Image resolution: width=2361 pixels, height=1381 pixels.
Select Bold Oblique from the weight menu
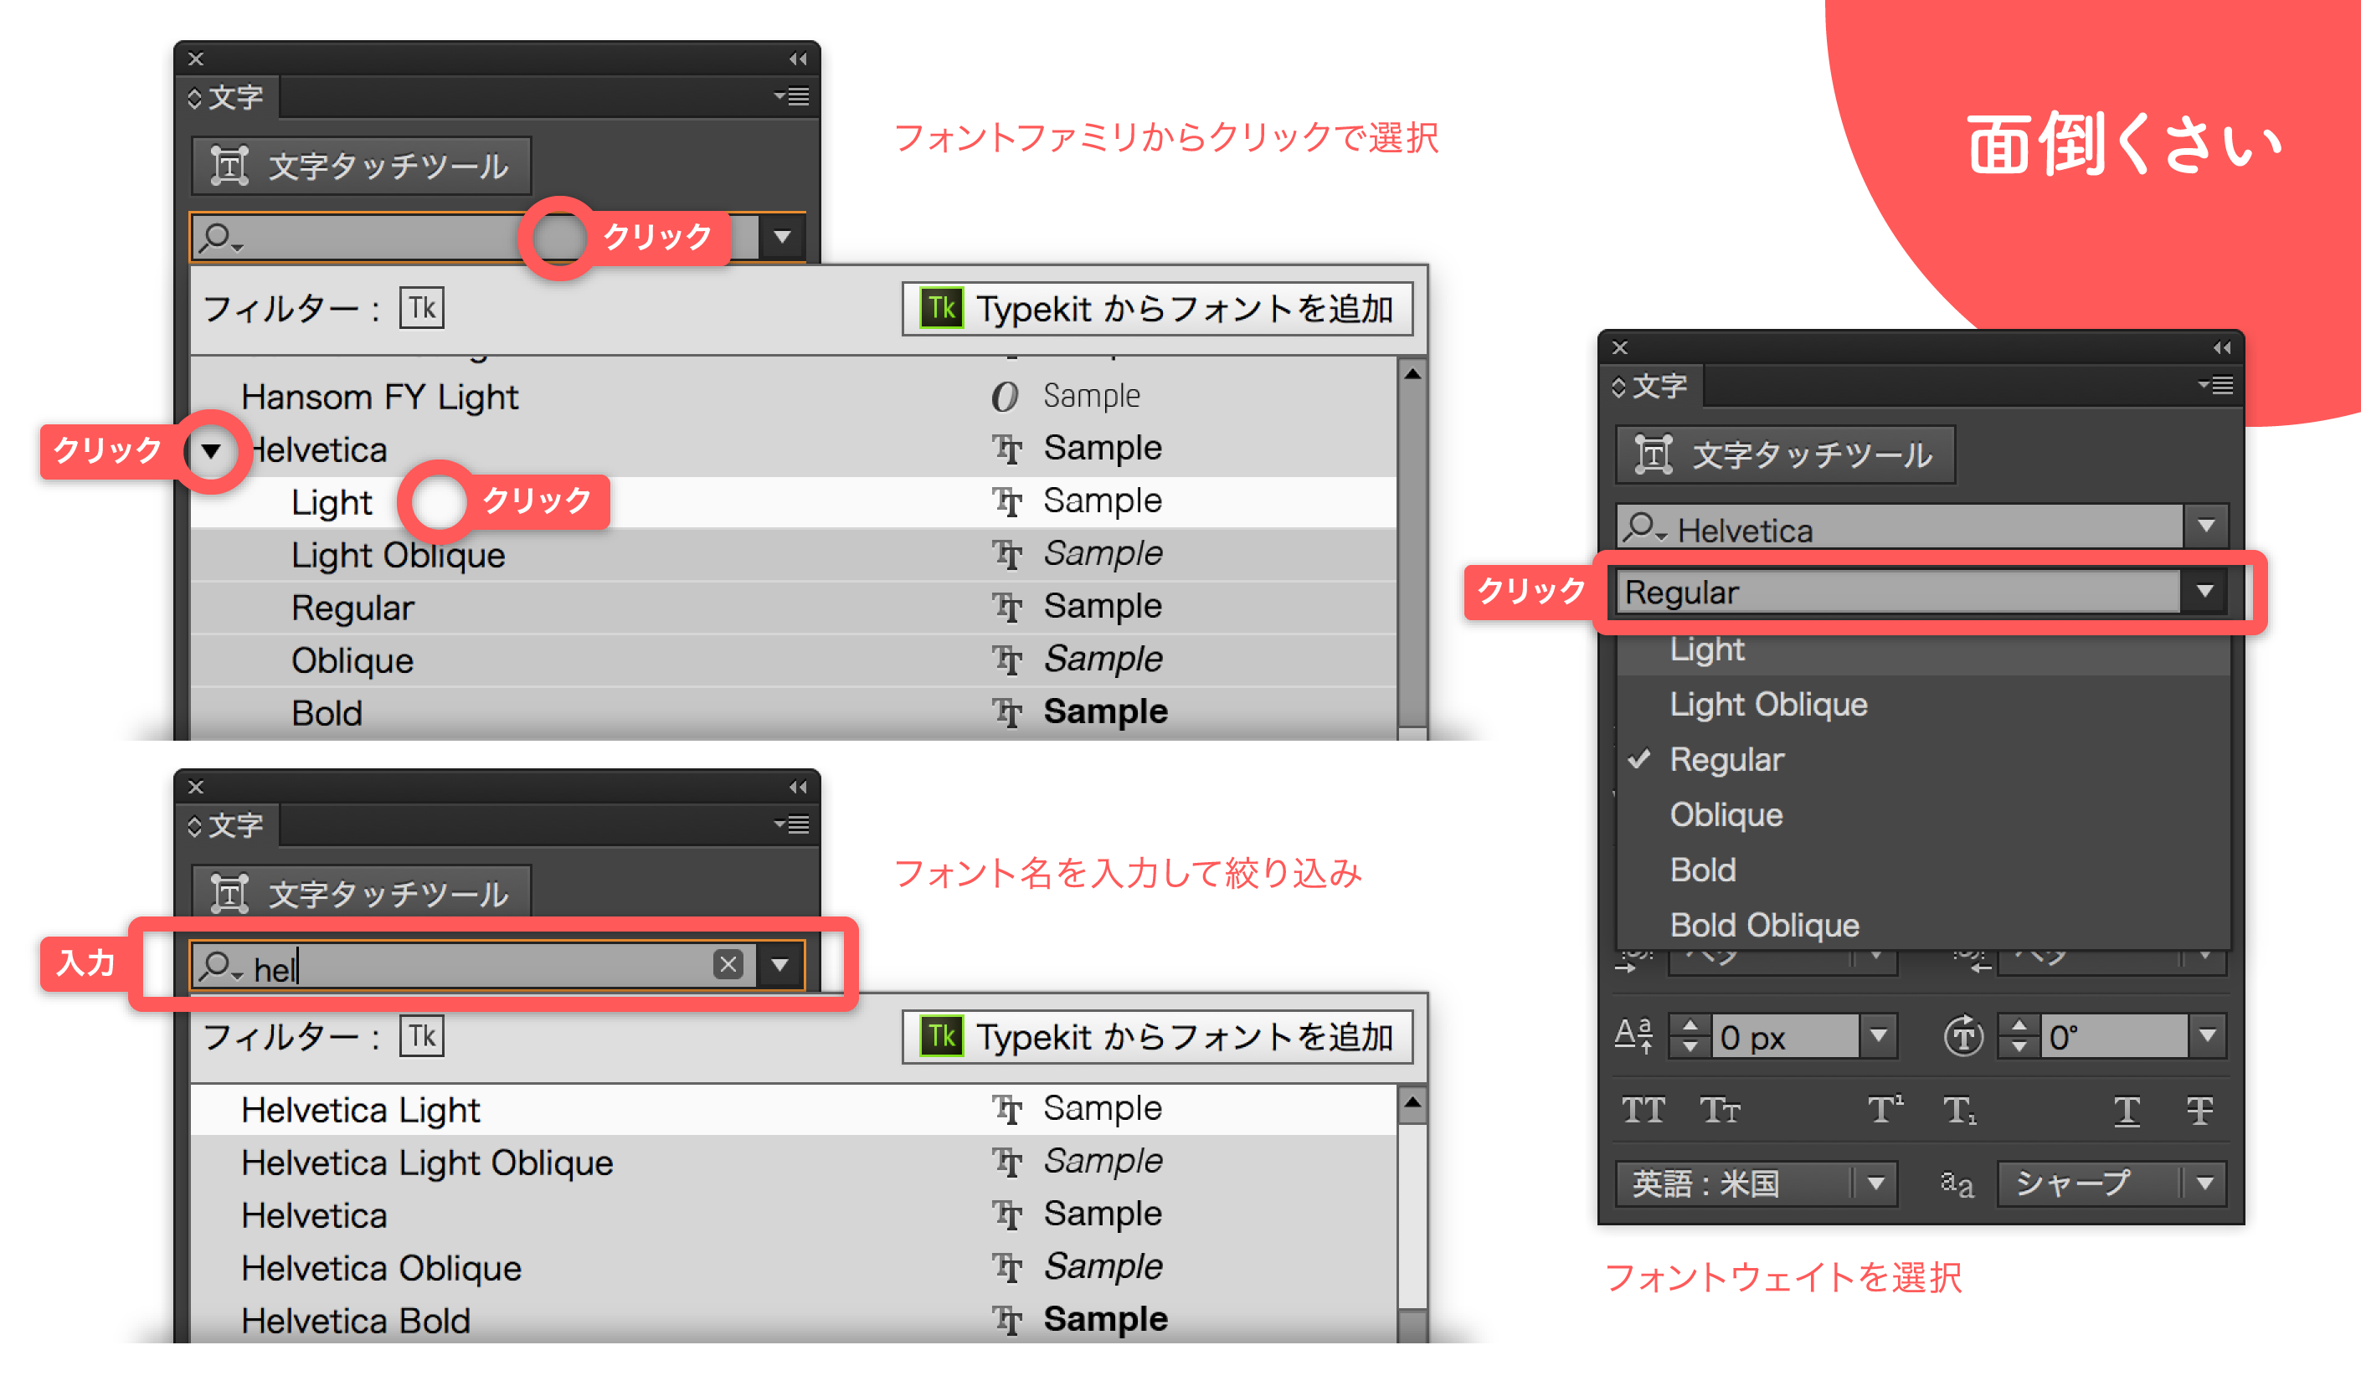(x=1764, y=925)
